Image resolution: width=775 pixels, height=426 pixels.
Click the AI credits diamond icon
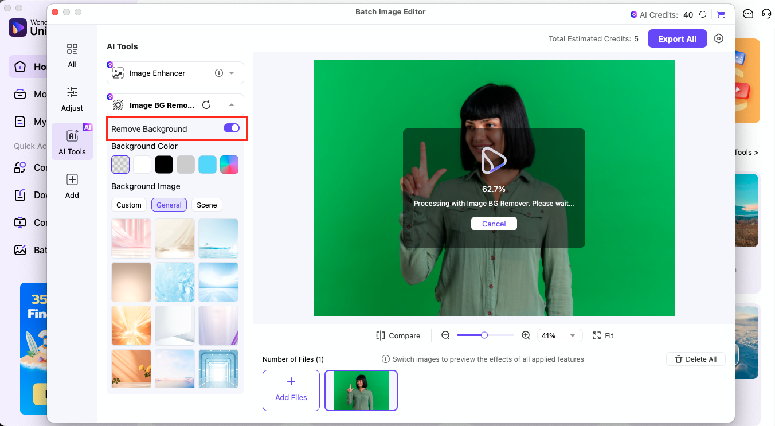click(x=633, y=15)
